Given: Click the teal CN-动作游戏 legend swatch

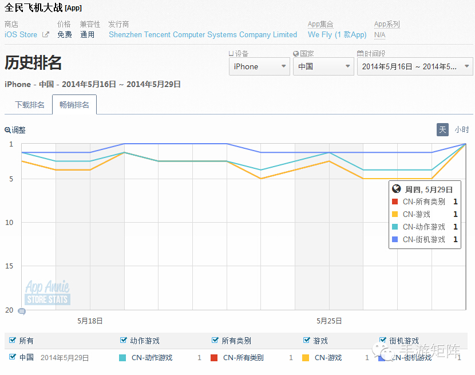Looking at the screenshot, I should [x=122, y=358].
